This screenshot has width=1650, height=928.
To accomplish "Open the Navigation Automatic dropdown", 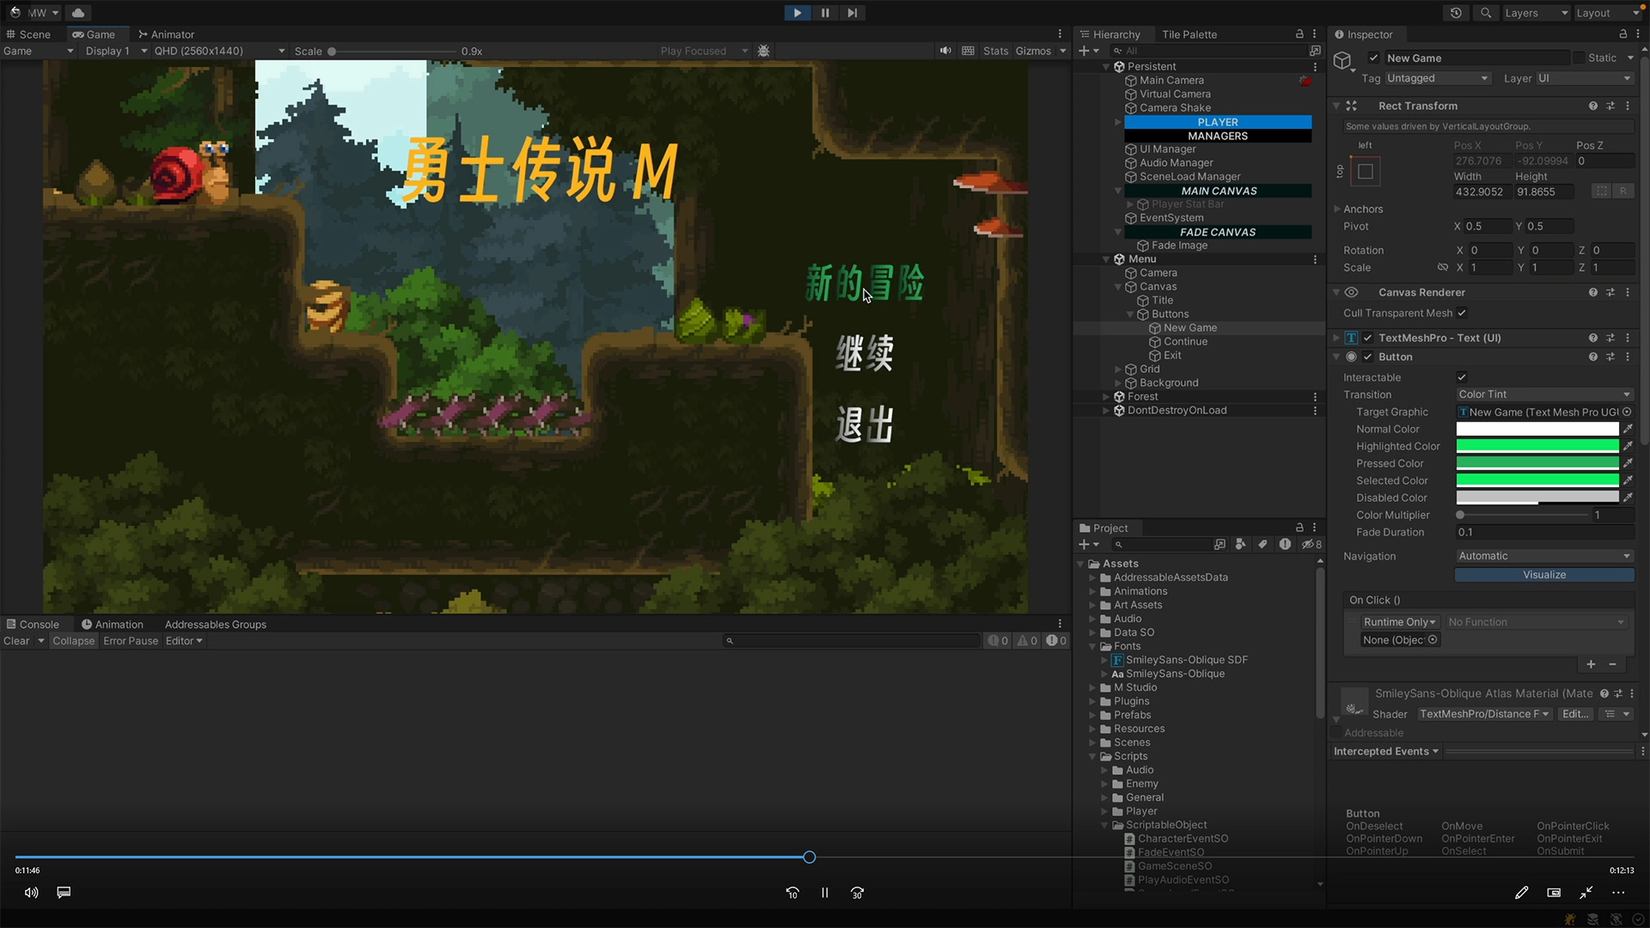I will [1543, 556].
